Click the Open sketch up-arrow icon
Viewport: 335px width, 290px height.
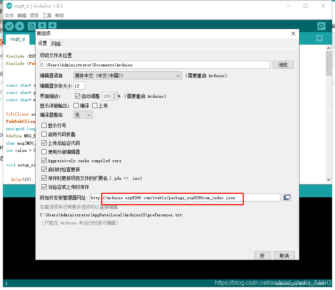[42, 26]
